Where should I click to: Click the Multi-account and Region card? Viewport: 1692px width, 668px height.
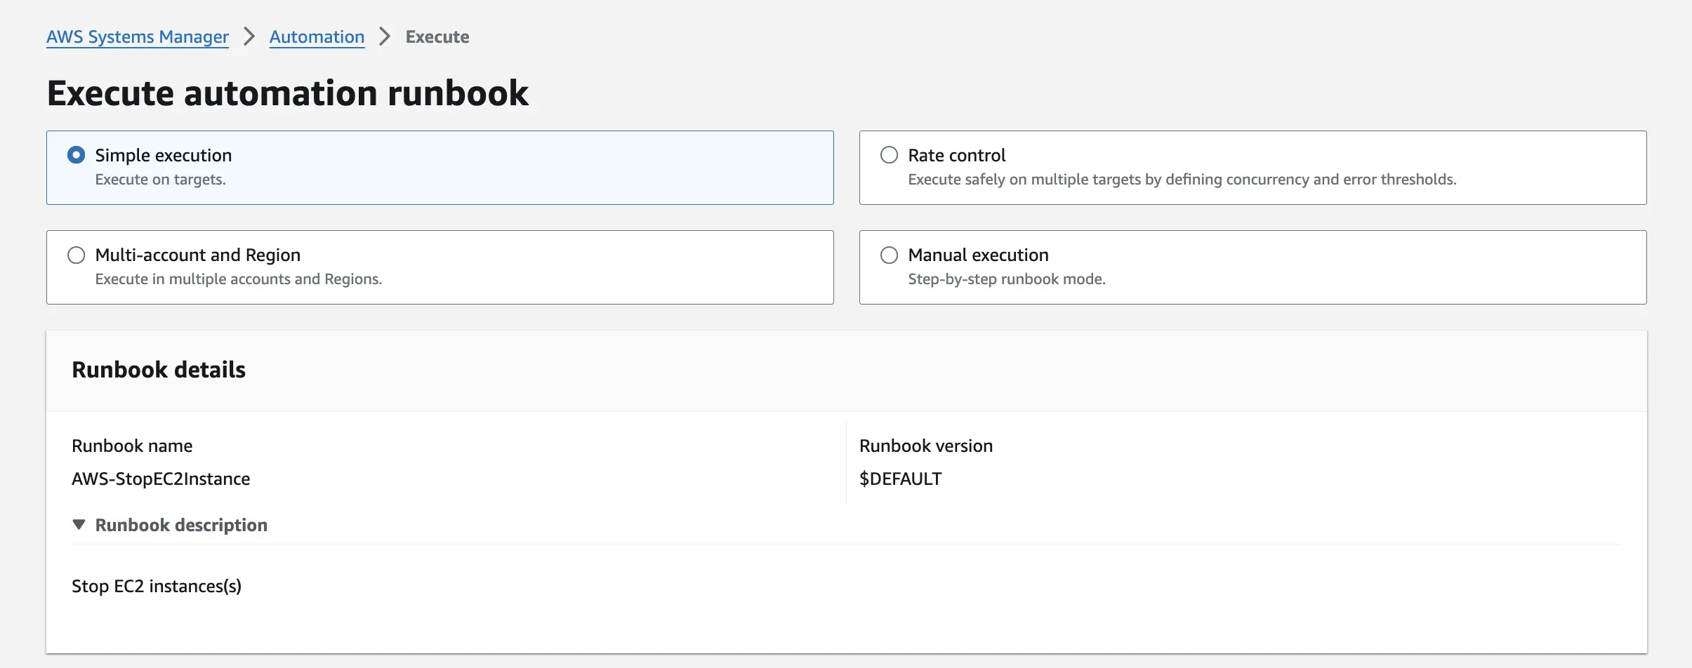(439, 267)
